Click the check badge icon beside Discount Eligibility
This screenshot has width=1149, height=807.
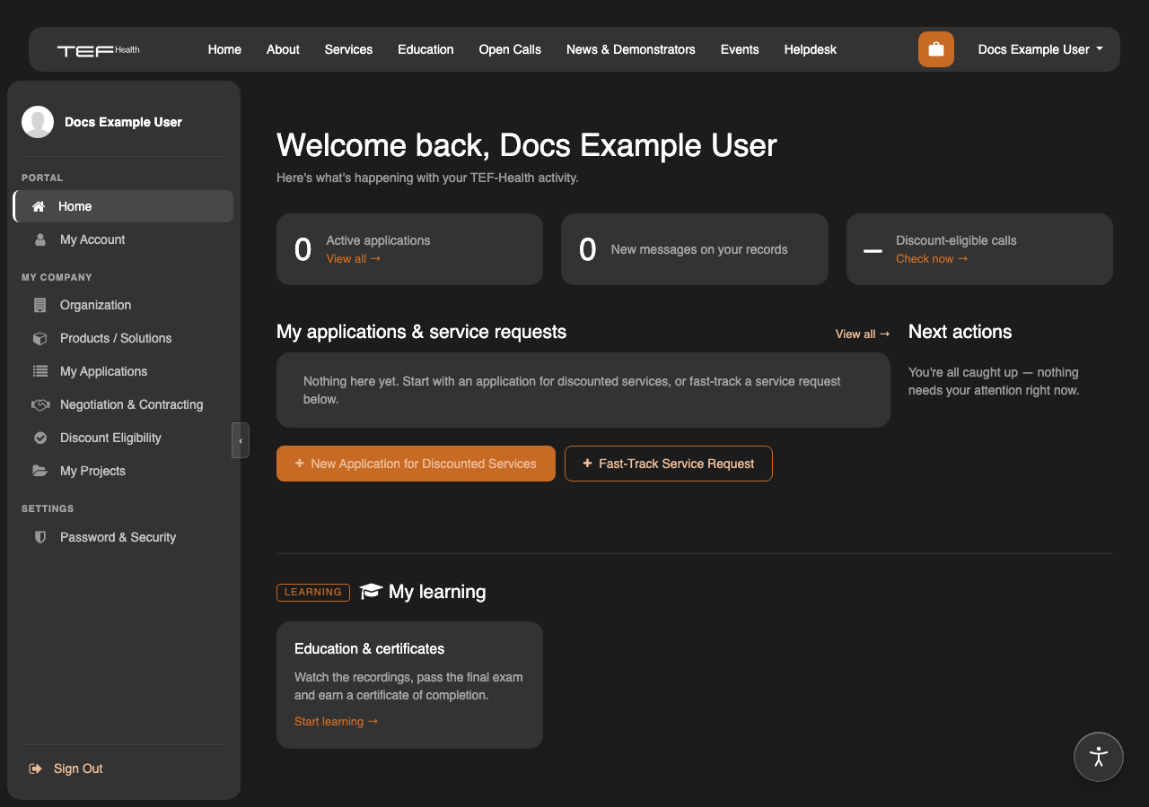pos(39,438)
